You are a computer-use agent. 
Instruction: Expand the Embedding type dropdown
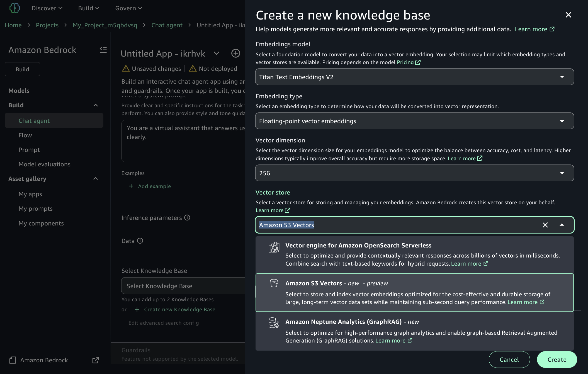pyautogui.click(x=414, y=121)
